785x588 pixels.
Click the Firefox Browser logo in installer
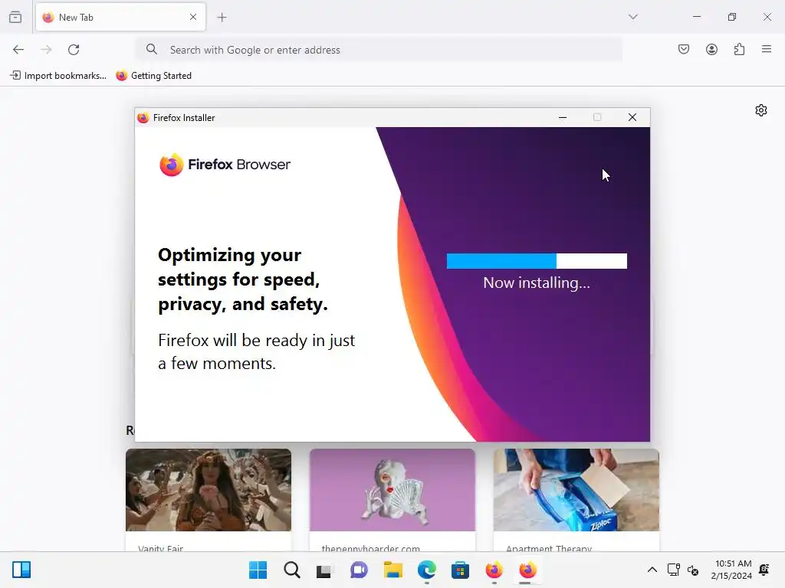(225, 165)
